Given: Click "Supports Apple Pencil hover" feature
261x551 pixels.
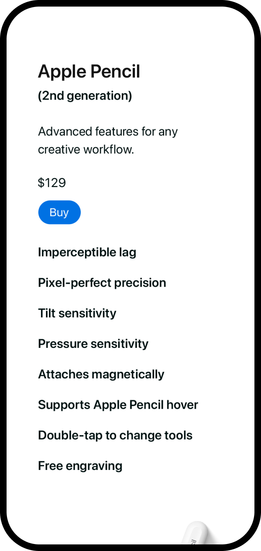Looking at the screenshot, I should coord(118,405).
